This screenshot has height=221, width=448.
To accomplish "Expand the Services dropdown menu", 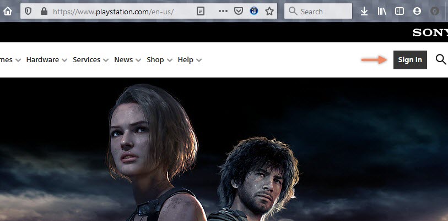I will click(90, 60).
